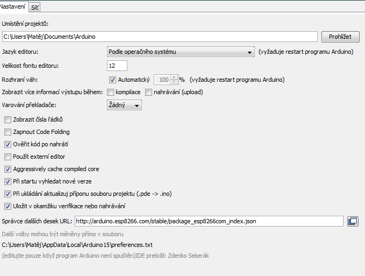Increase the interface scale percentage stepper
Image resolution: width=365 pixels, height=276 pixels.
click(x=174, y=77)
